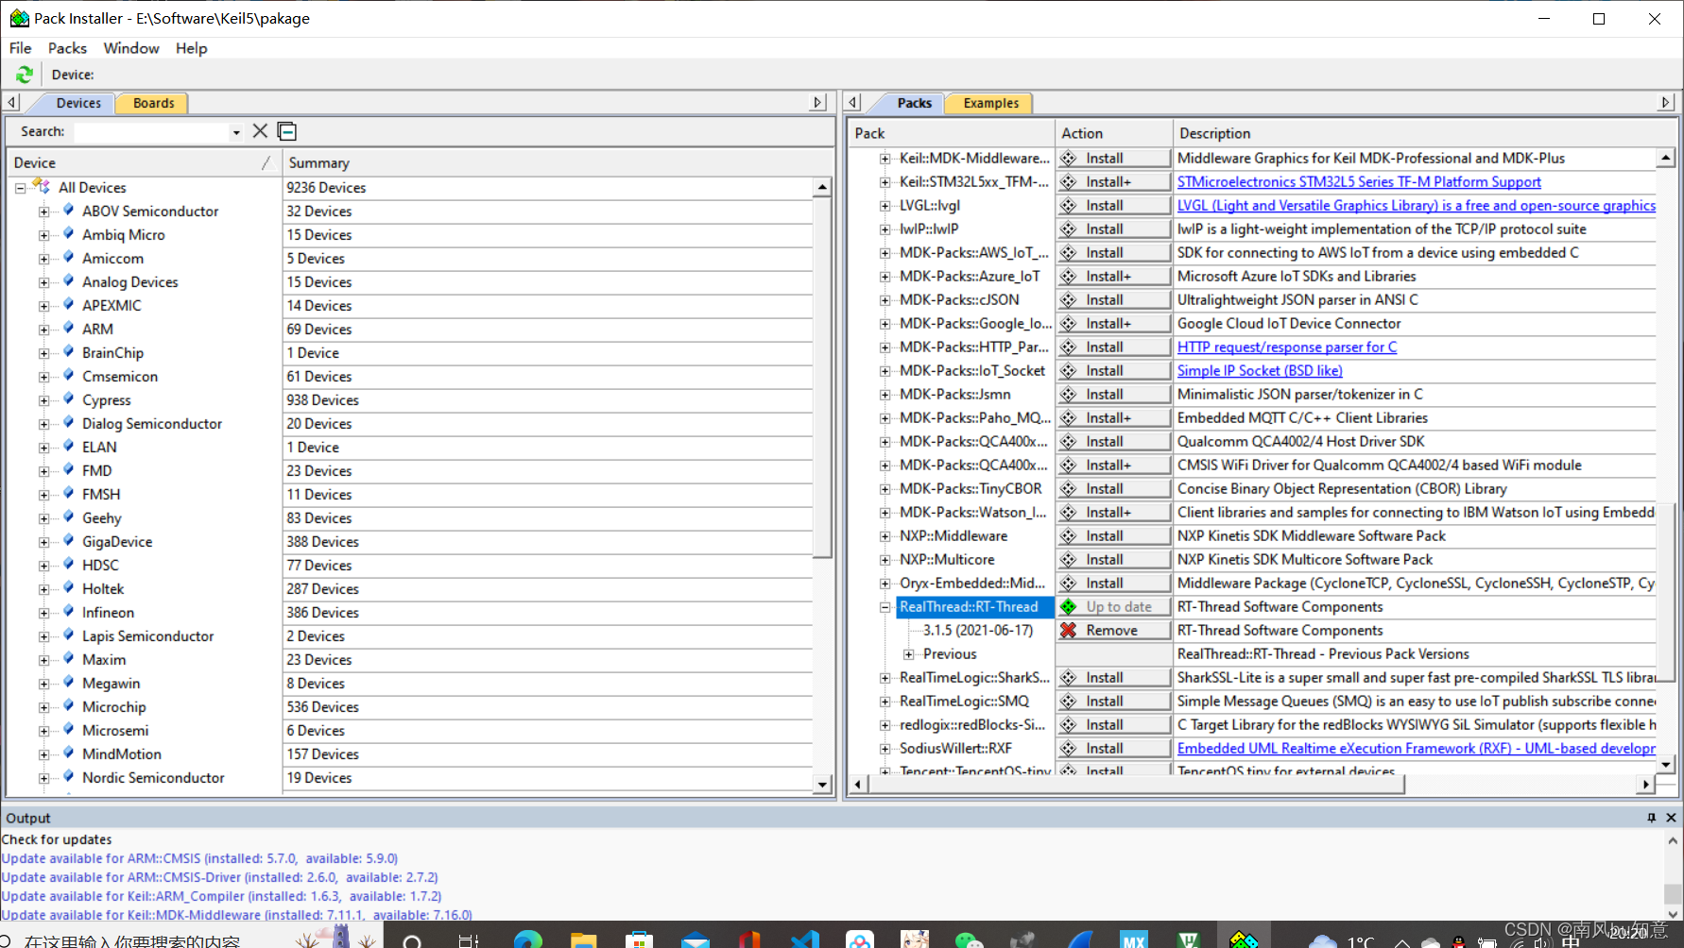The width and height of the screenshot is (1684, 948).
Task: Click the Device column header
Action: (x=144, y=162)
